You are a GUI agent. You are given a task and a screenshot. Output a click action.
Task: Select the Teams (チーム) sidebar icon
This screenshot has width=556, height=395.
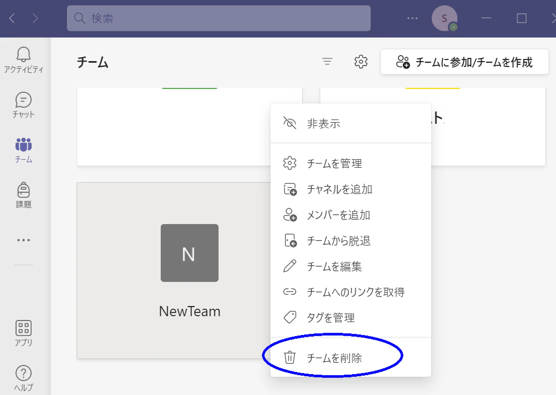coord(24,150)
